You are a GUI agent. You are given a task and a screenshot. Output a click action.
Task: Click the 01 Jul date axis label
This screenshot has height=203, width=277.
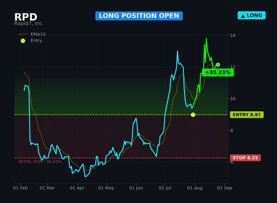click(x=165, y=188)
